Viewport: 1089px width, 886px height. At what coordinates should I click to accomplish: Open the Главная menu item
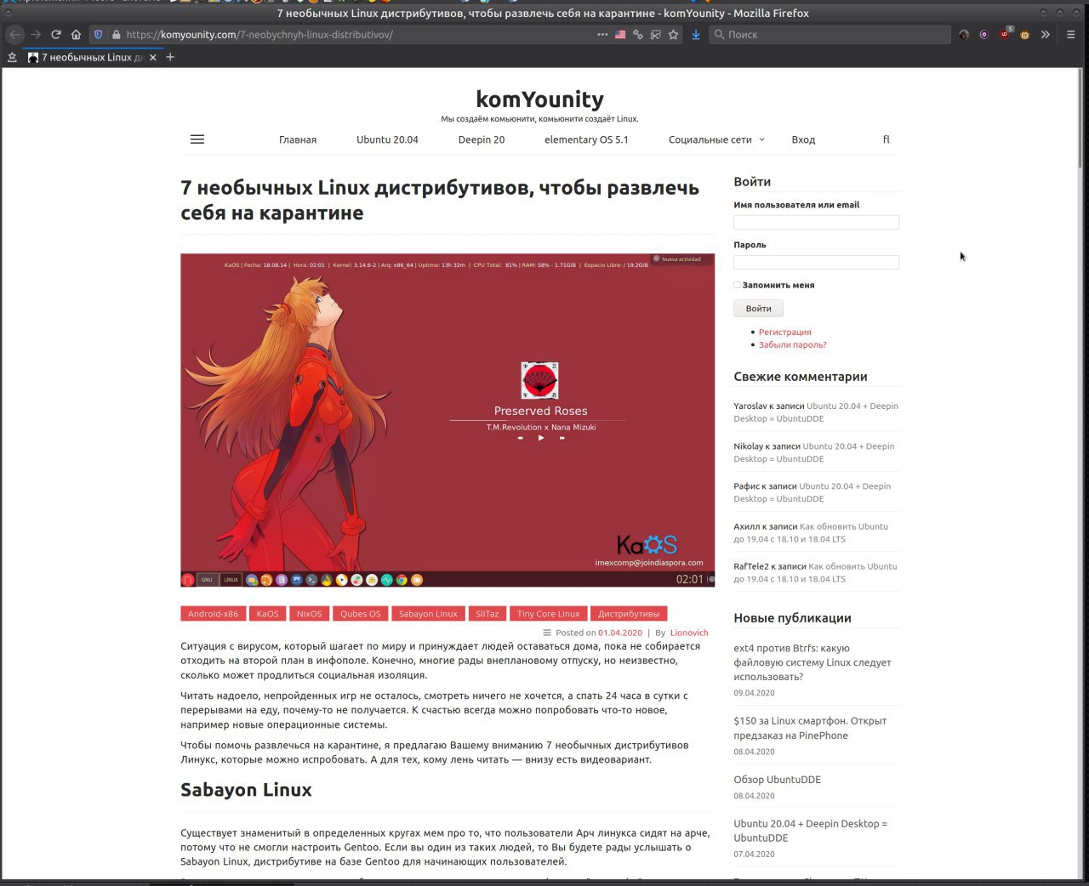[298, 139]
